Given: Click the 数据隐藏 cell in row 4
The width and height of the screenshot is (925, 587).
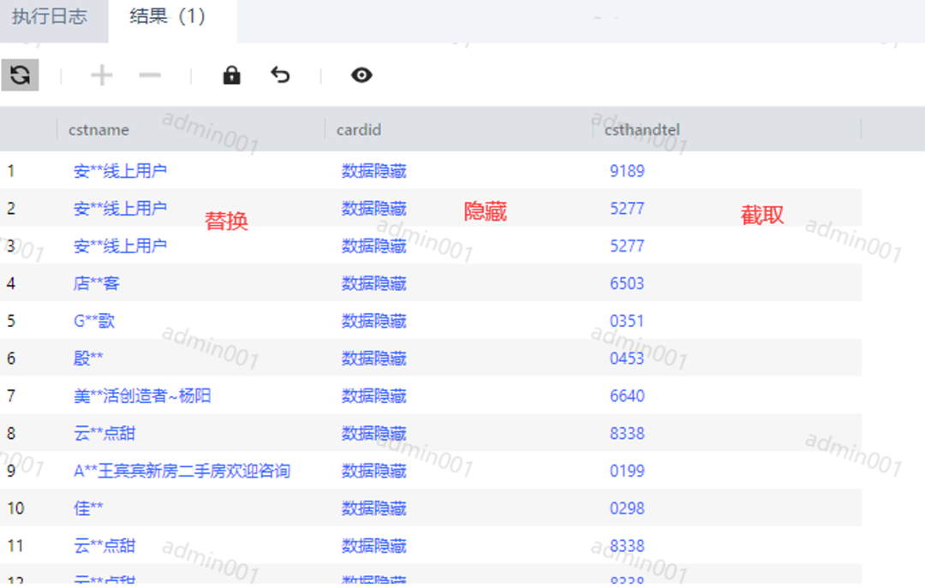Looking at the screenshot, I should 373,283.
